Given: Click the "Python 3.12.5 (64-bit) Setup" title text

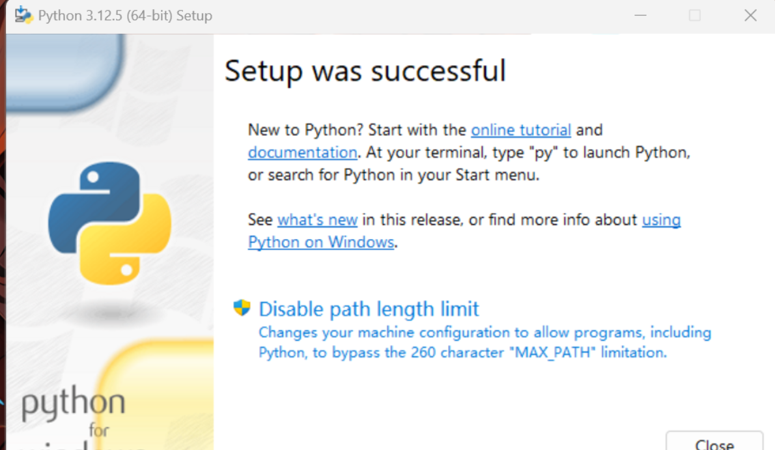Looking at the screenshot, I should 125,16.
